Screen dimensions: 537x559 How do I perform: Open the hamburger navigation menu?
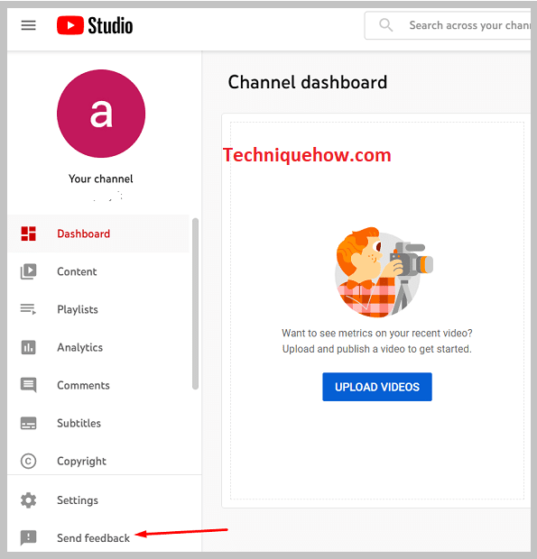[x=29, y=25]
